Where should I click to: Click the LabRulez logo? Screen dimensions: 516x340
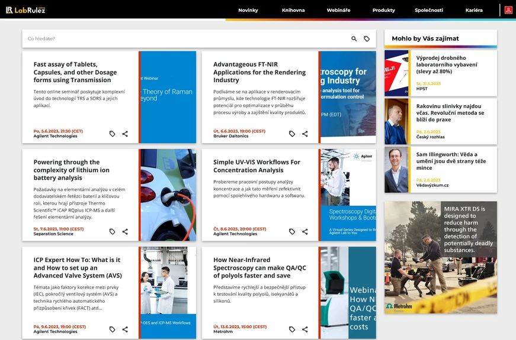(x=25, y=10)
